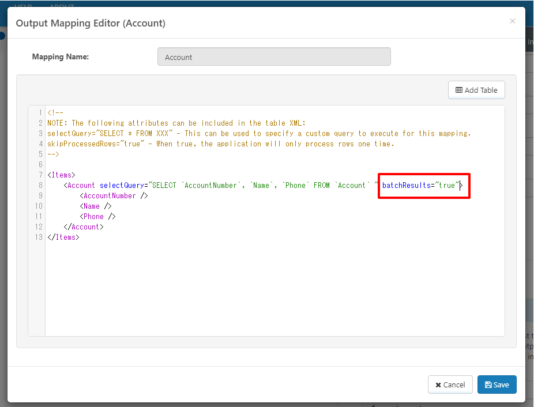Image resolution: width=534 pixels, height=407 pixels.
Task: Click the Mapping Name input field
Action: click(274, 56)
